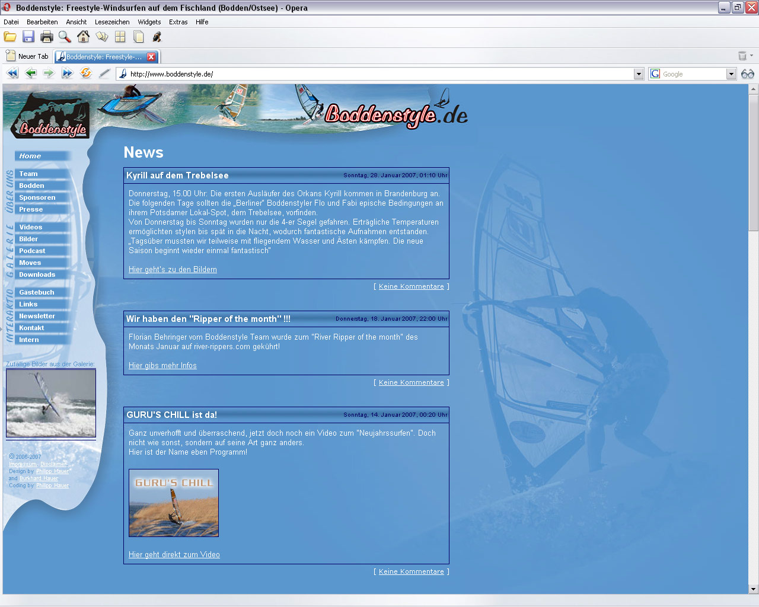The image size is (759, 607).
Task: Open the Downloads page
Action: (43, 274)
